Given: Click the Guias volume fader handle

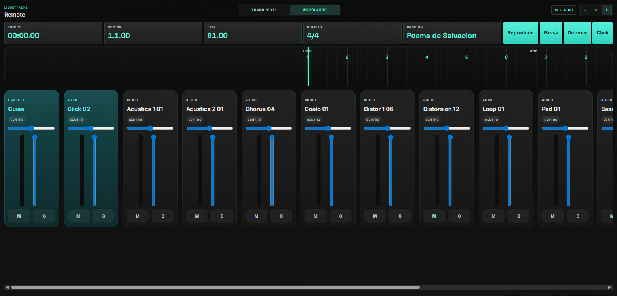Looking at the screenshot, I should pyautogui.click(x=35, y=137).
